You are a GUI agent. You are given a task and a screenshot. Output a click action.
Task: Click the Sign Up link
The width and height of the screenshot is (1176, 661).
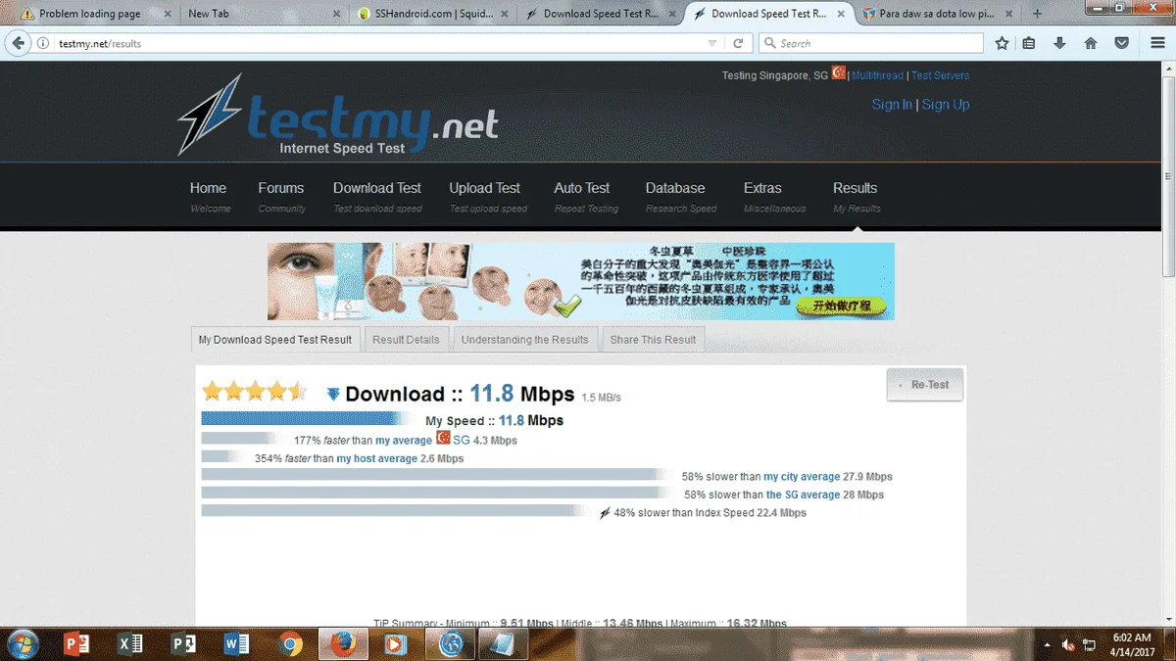point(946,105)
